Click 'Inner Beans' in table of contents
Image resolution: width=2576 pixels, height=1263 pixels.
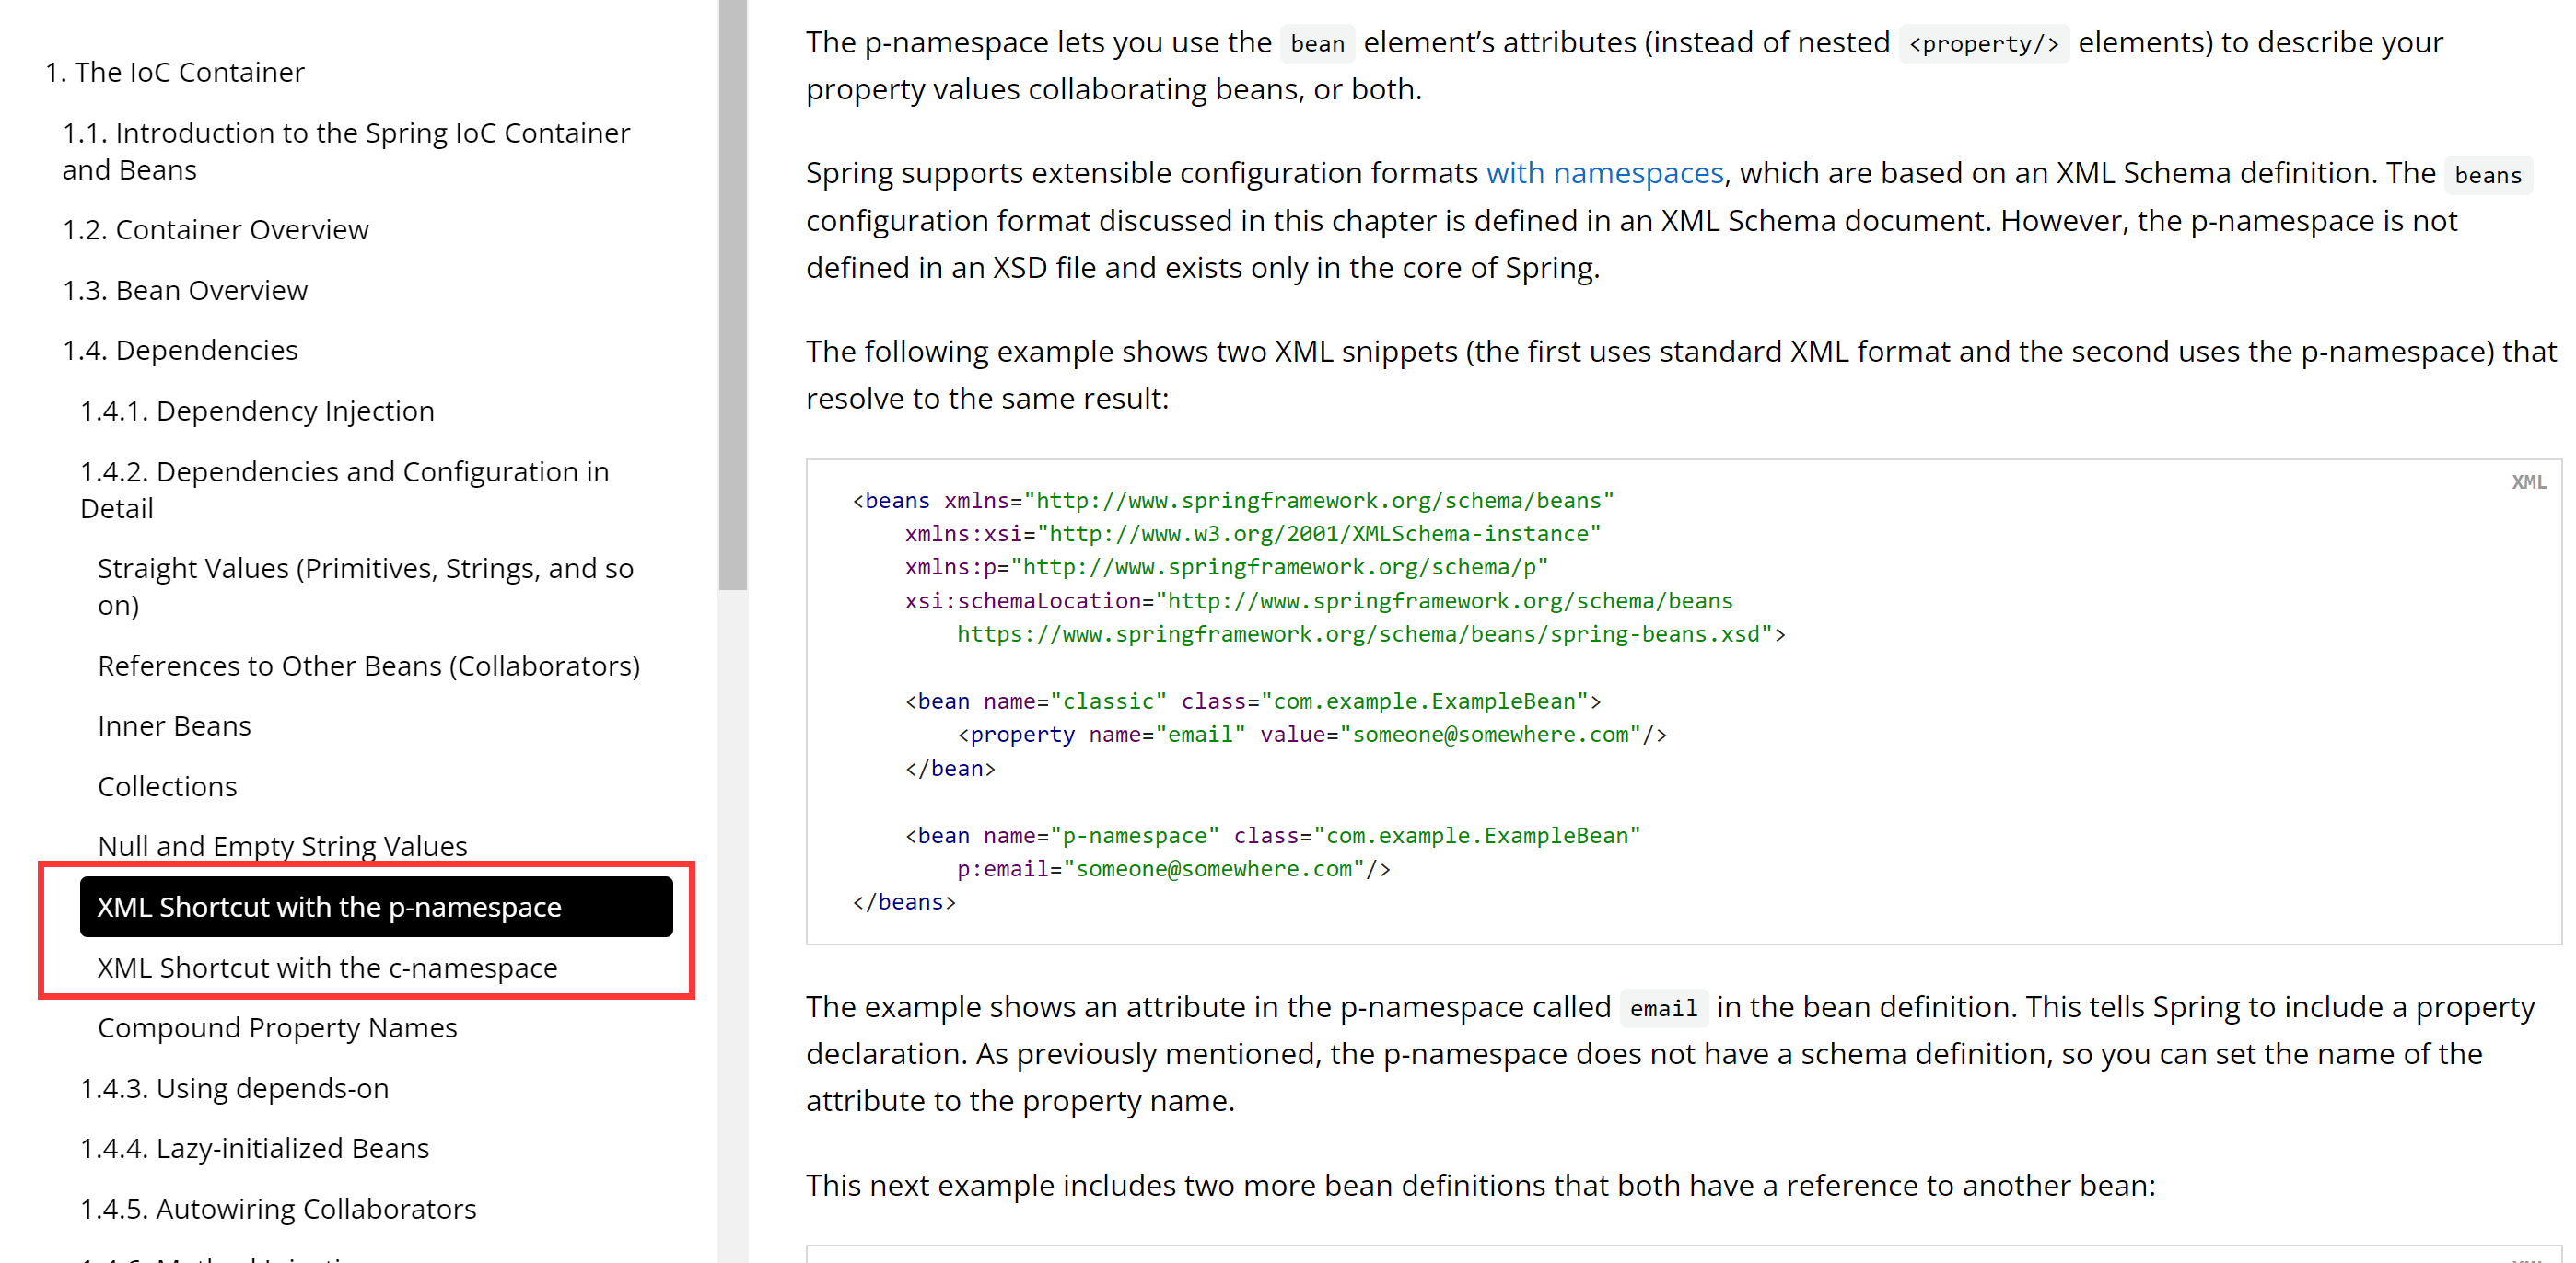[174, 725]
